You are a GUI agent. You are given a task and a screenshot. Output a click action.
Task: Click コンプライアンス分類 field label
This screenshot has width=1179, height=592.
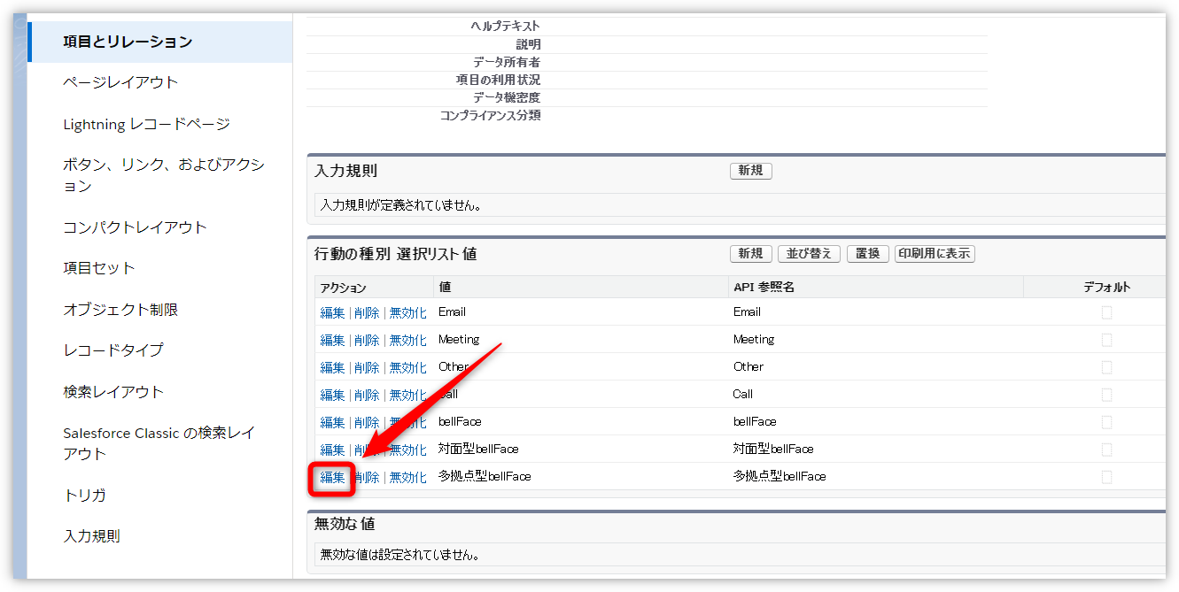(x=490, y=116)
